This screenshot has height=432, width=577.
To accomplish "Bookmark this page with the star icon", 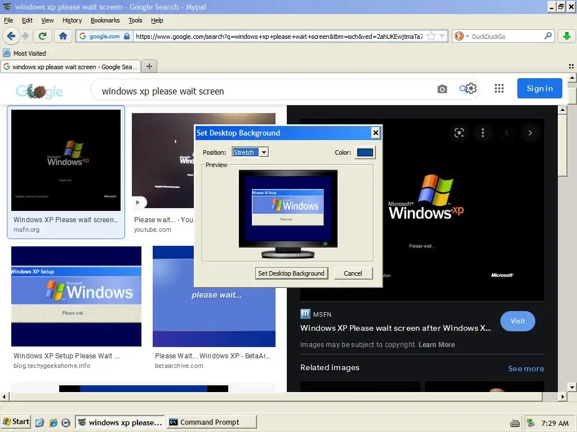I will (x=431, y=36).
